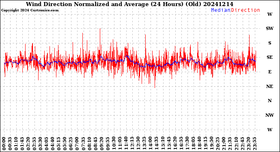
Task: Click the 00:00 time axis label
Action: tap(4, 143)
